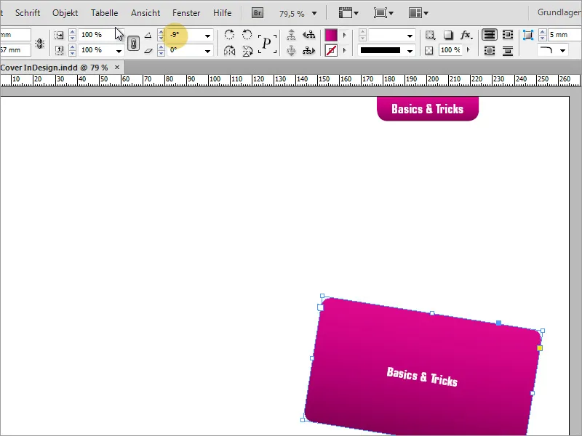This screenshot has width=582, height=436.
Task: Increase scale X with up stepper
Action: [72, 32]
